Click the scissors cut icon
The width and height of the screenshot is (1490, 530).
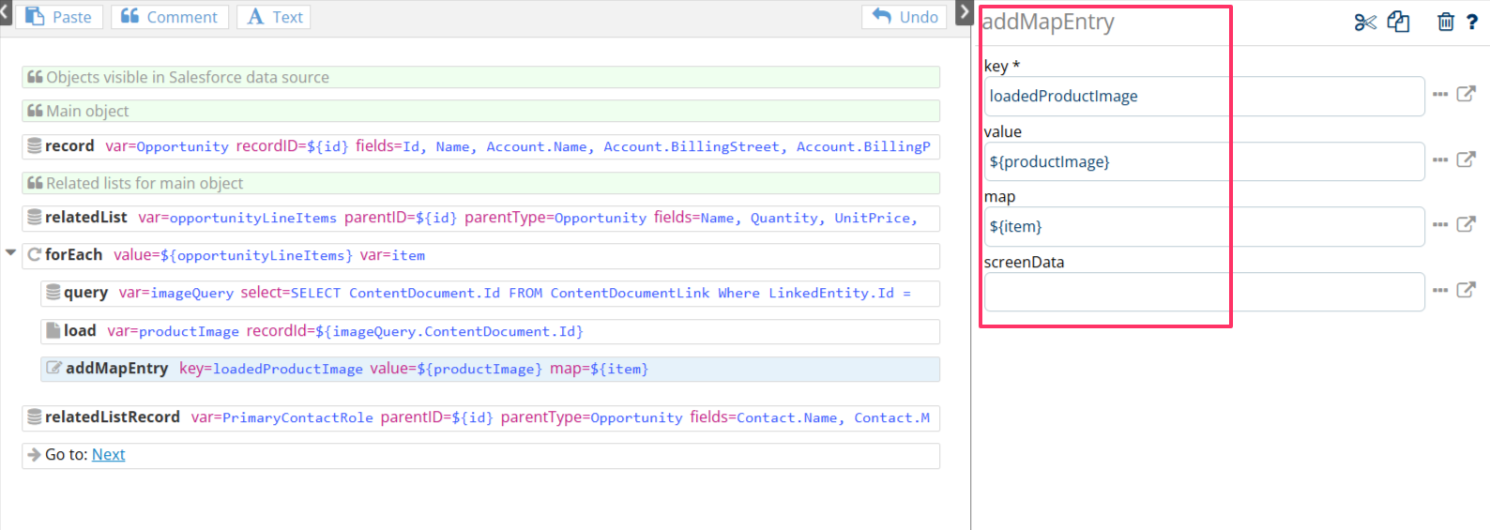[1365, 22]
